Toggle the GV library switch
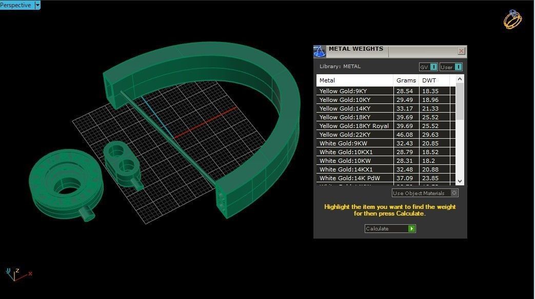The image size is (535, 299). [428, 67]
